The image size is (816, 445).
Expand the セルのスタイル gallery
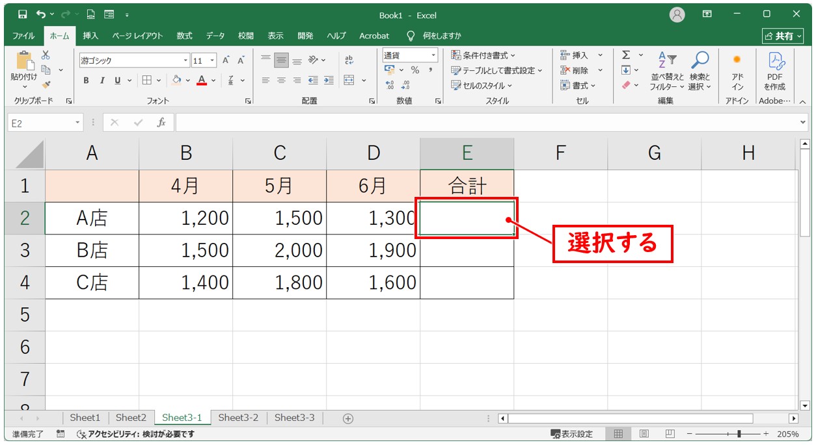482,85
